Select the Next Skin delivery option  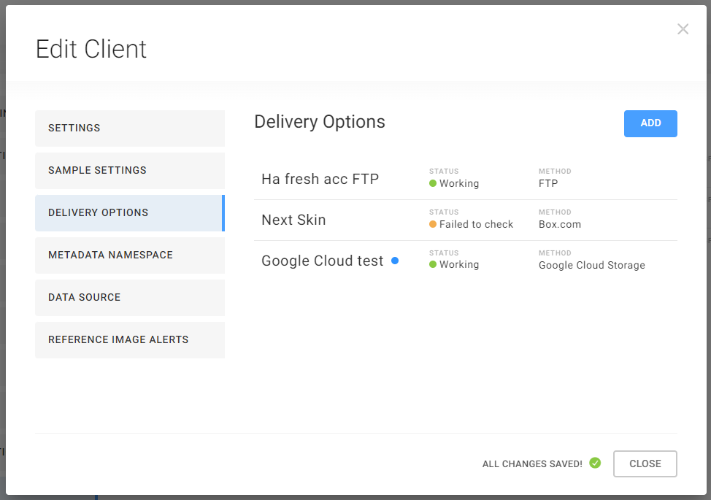click(293, 220)
